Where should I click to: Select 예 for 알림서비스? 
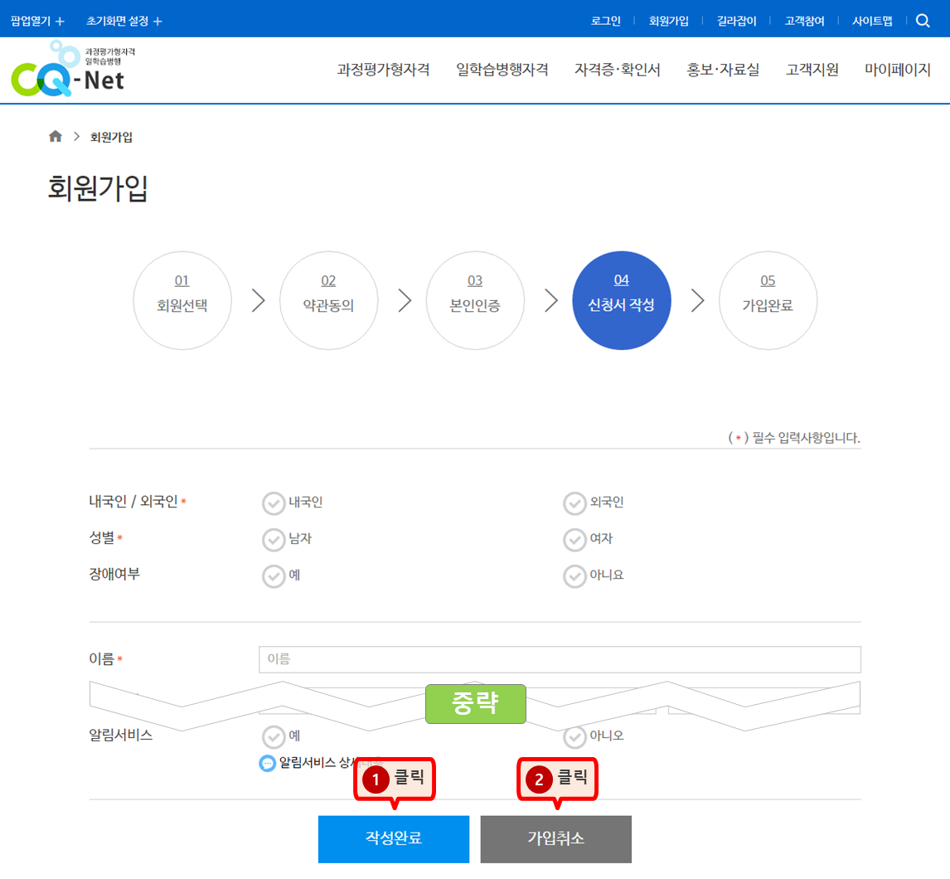point(274,736)
